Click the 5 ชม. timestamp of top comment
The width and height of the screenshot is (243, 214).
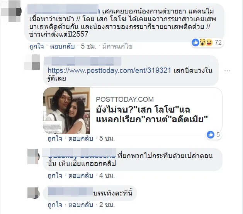[x=88, y=46]
